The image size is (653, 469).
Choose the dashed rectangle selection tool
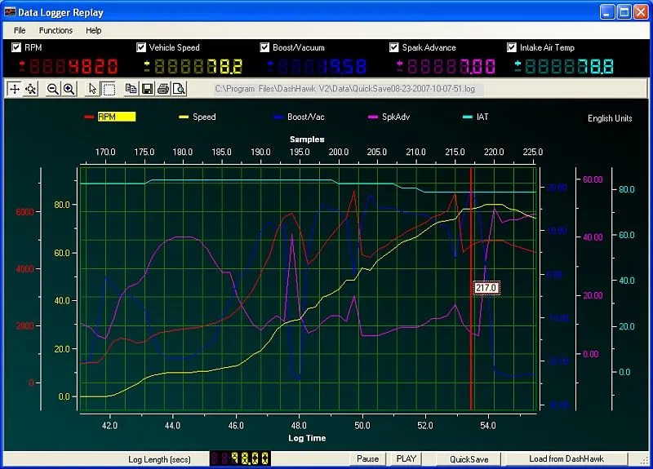coord(109,89)
